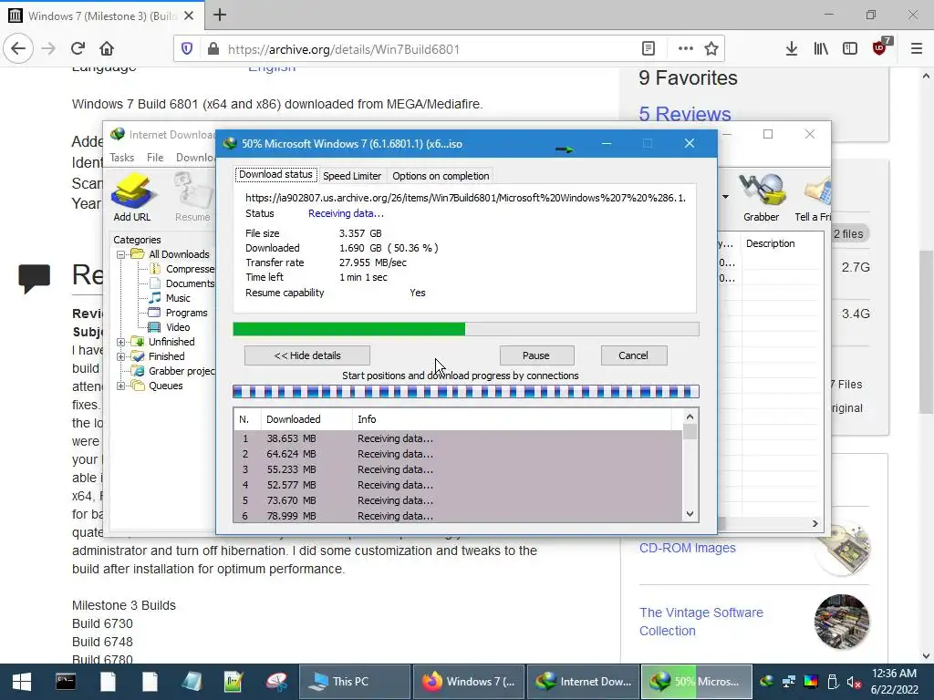The width and height of the screenshot is (934, 700).
Task: Collapse the All Downloads tree node
Action: (121, 255)
